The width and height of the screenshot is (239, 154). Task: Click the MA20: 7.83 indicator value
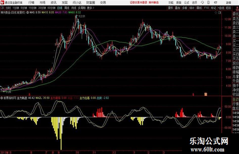61,12
